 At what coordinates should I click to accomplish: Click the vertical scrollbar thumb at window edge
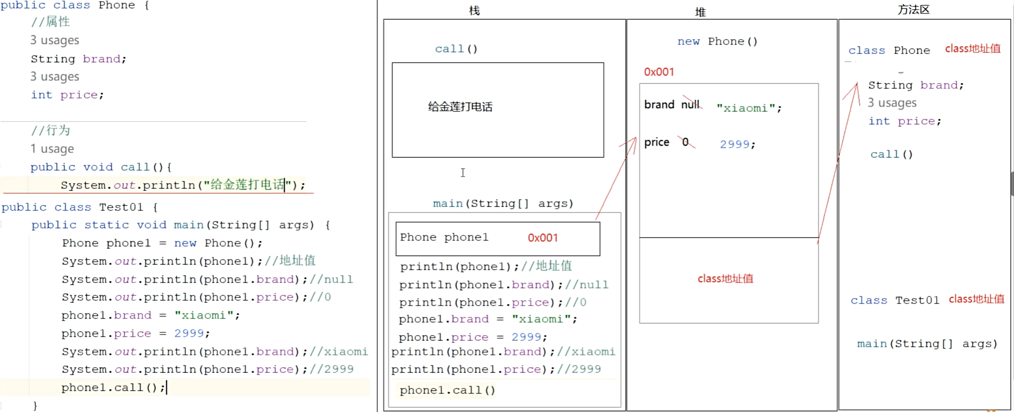click(x=1012, y=184)
